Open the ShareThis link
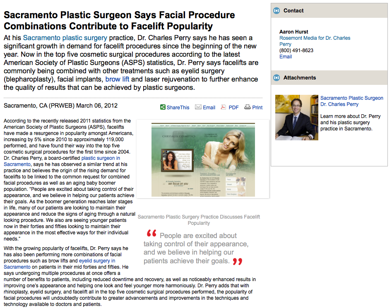The image size is (392, 308). tap(178, 108)
